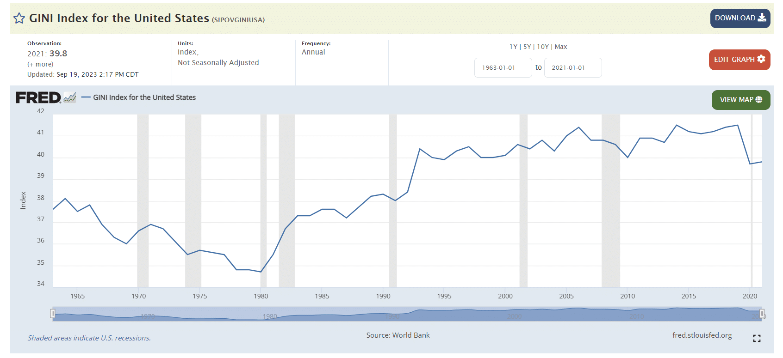The height and width of the screenshot is (358, 783).
Task: Show the Max date range
Action: (x=561, y=47)
